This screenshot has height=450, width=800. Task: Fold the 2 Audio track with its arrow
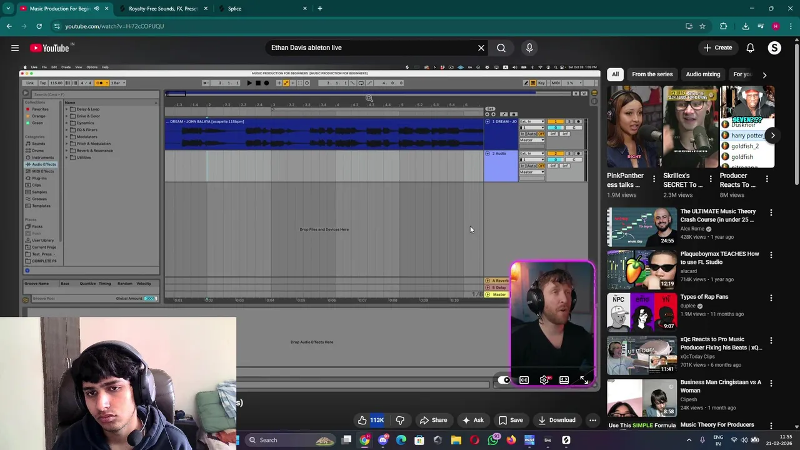click(x=487, y=153)
